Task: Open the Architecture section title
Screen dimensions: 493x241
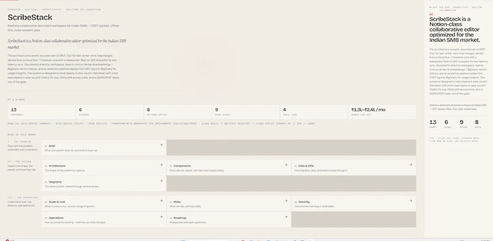Action: (x=57, y=166)
